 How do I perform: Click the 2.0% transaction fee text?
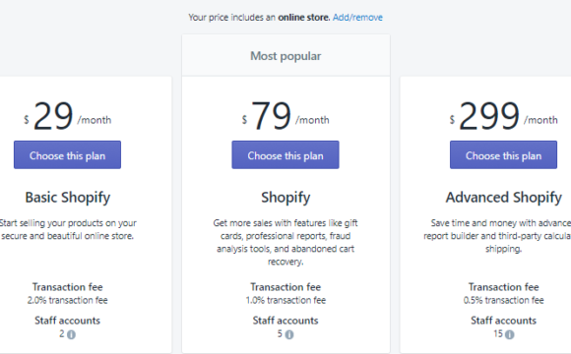click(x=67, y=300)
